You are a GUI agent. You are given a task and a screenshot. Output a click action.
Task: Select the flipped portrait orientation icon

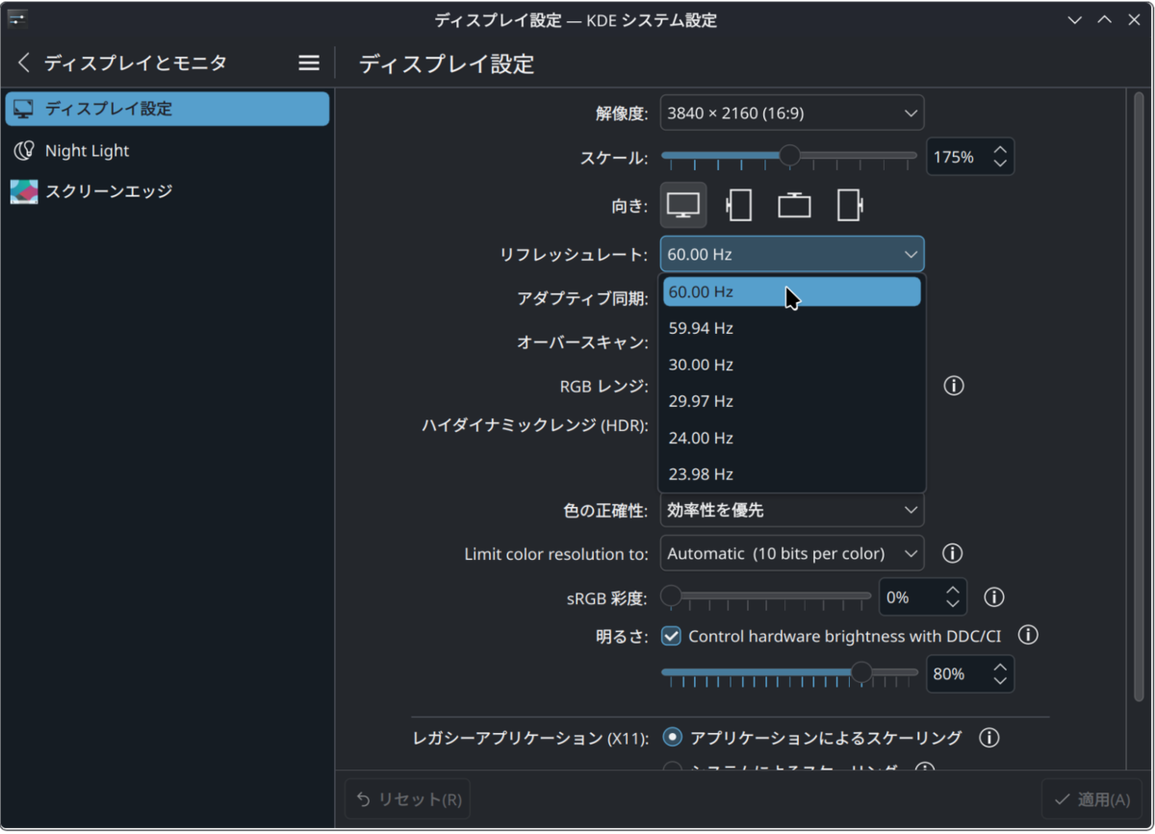848,205
